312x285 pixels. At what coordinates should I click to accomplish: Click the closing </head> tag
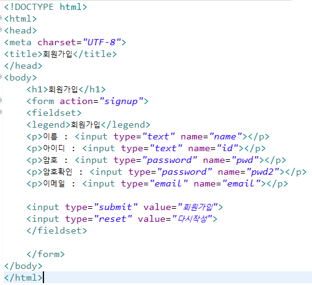pos(23,66)
